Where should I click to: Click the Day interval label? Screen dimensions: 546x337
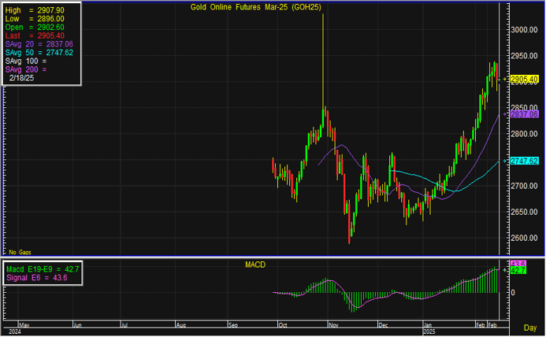pos(532,326)
